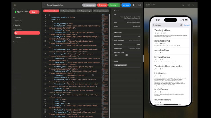Click the Load async Plugin tag
Image resolution: width=211 pixels, height=118 pixels.
(120, 65)
